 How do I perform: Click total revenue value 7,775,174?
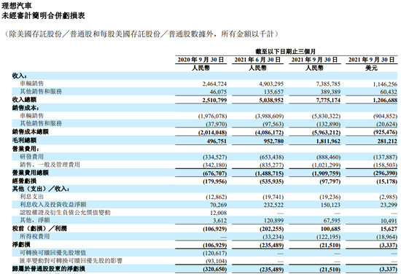click(328, 100)
